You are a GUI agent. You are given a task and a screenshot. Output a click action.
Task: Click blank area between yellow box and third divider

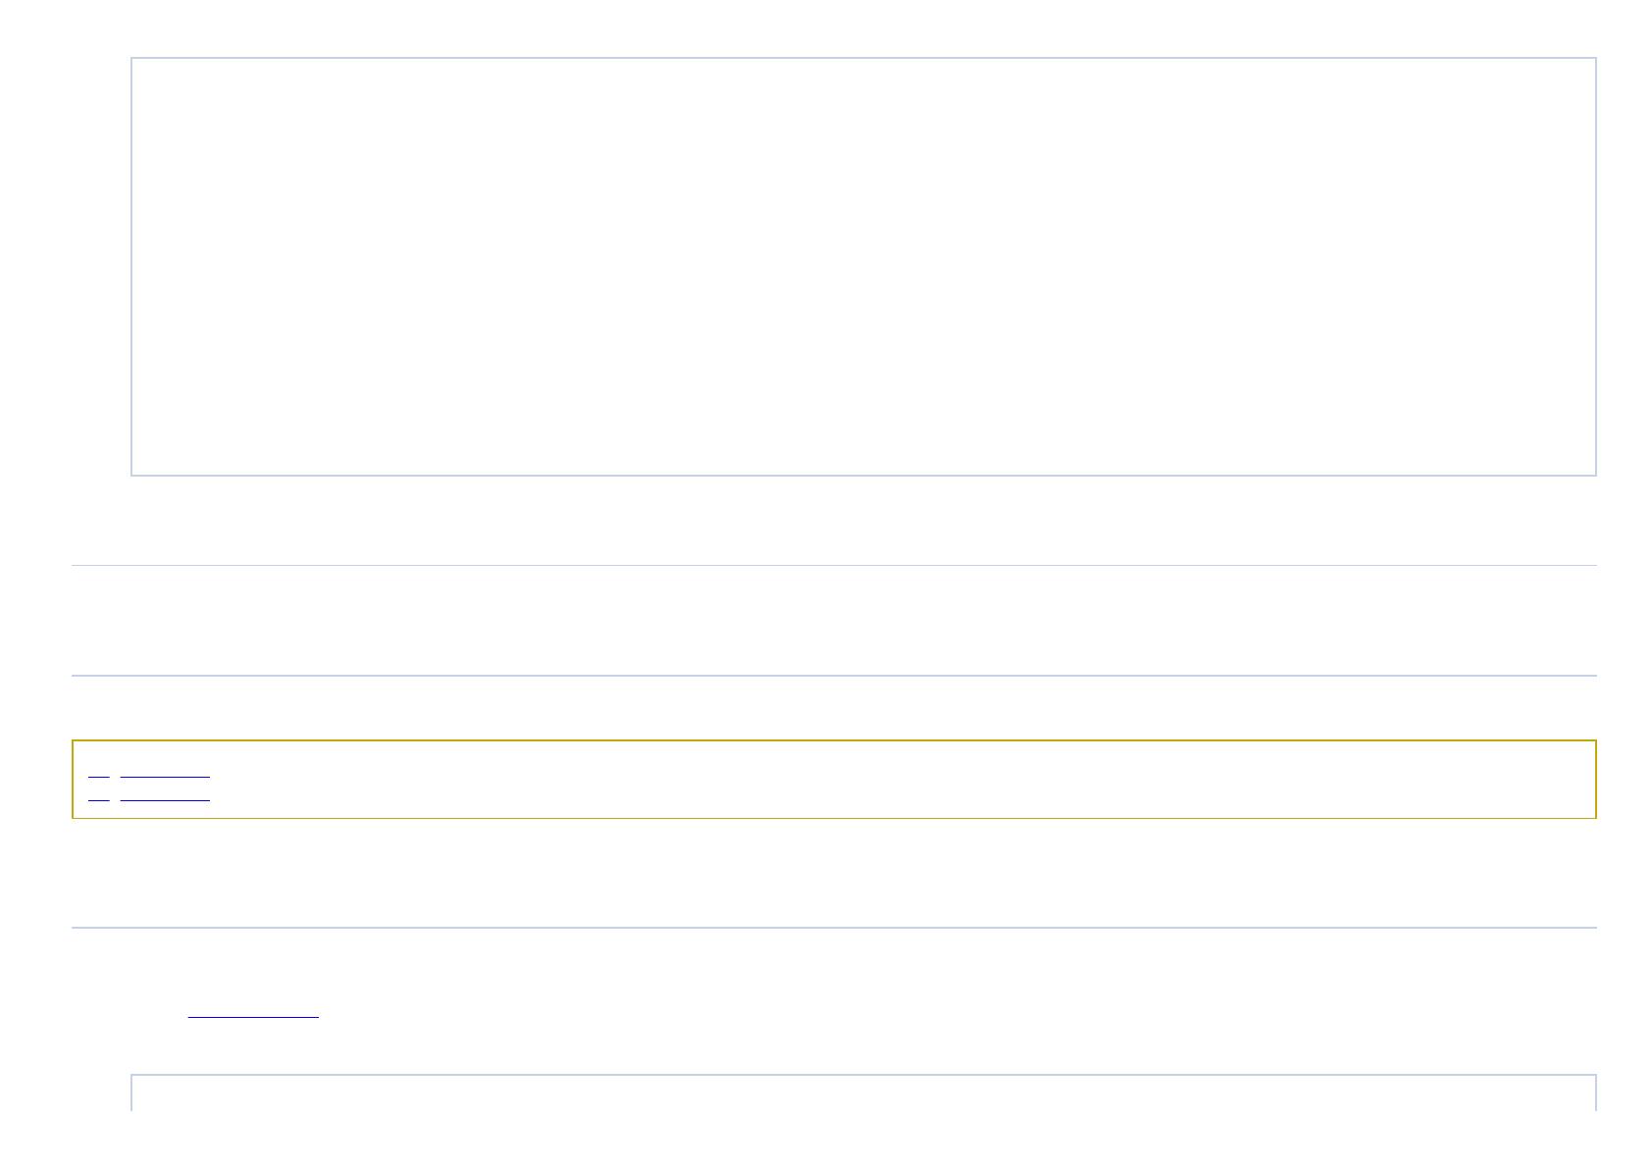(x=834, y=873)
